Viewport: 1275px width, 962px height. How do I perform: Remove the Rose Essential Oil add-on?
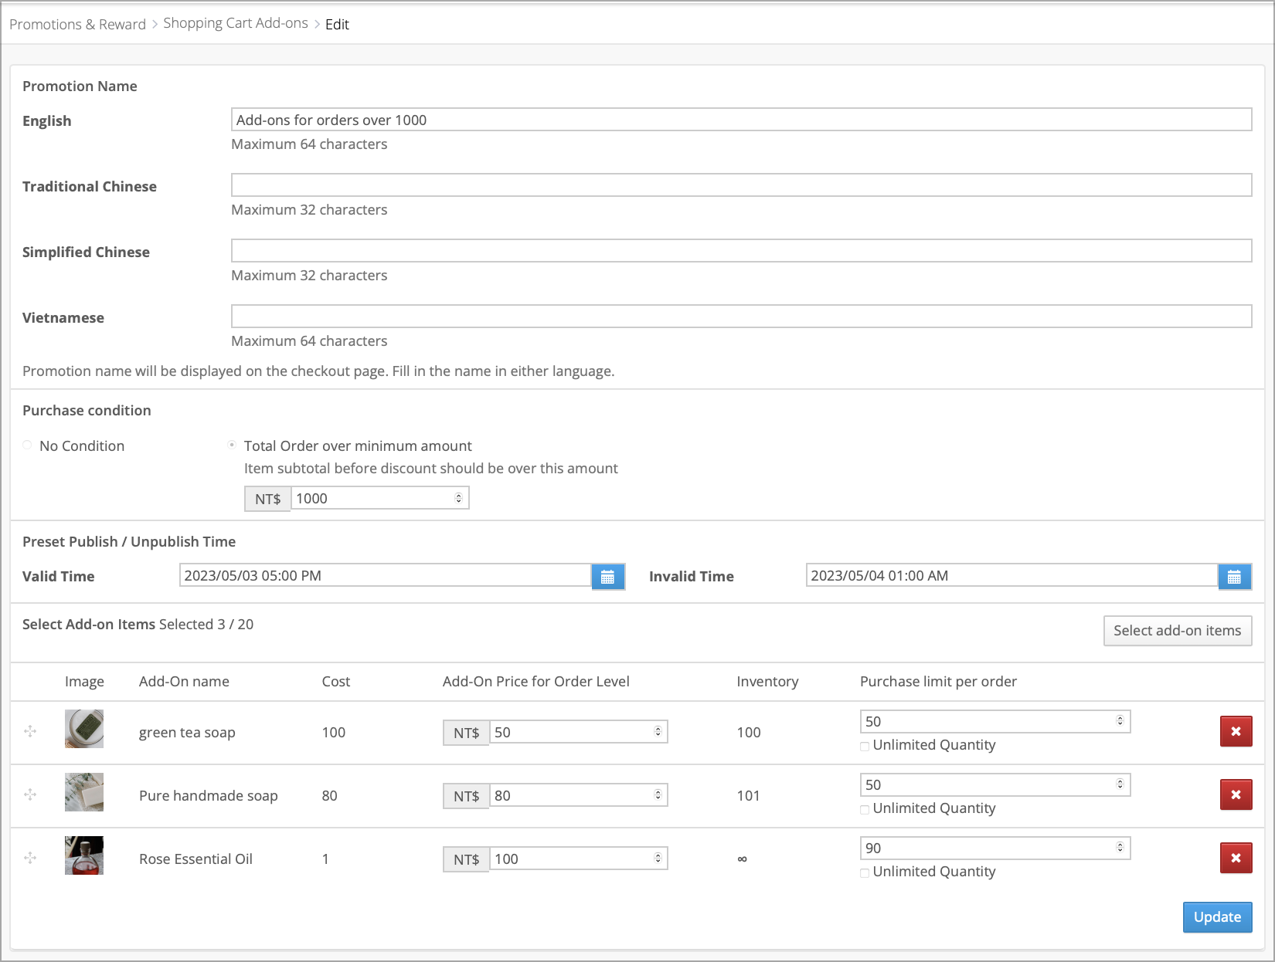(x=1236, y=858)
